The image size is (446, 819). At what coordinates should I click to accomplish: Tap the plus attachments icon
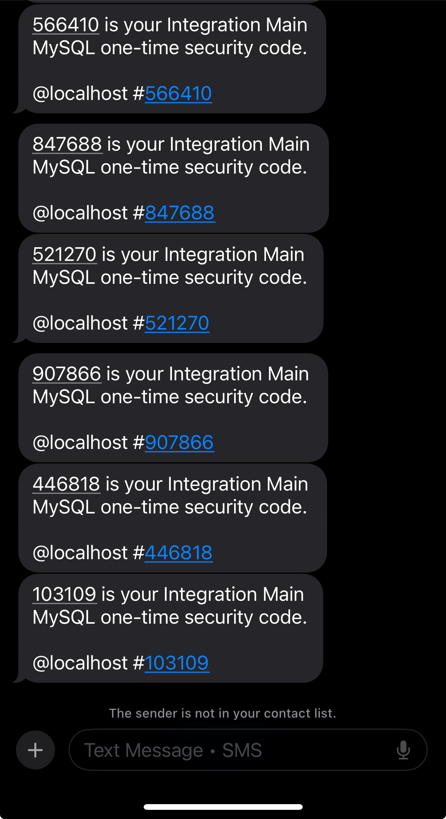click(x=35, y=750)
